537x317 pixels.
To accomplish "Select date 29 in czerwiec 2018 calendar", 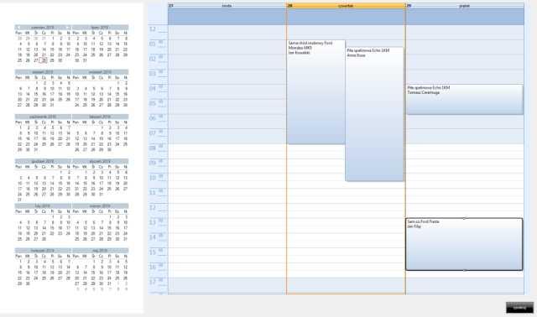I will [52, 60].
